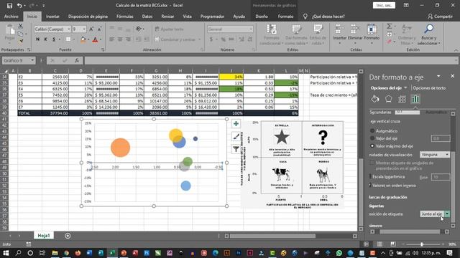Open number format General dropdown

point(251,29)
